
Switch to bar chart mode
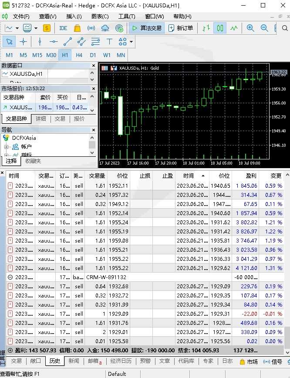[x=206, y=28]
